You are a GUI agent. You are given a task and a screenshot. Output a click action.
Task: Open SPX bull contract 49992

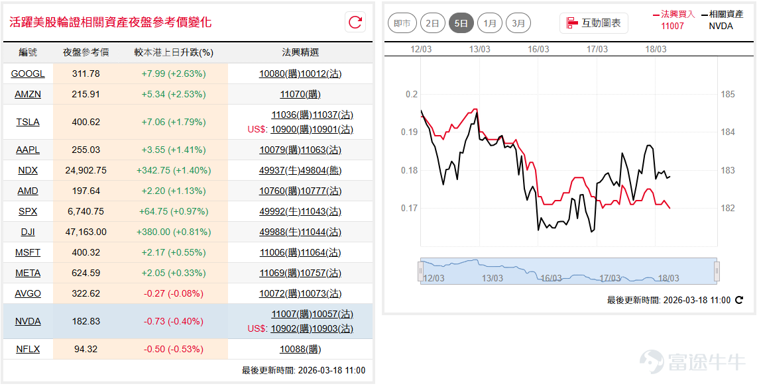coord(279,211)
